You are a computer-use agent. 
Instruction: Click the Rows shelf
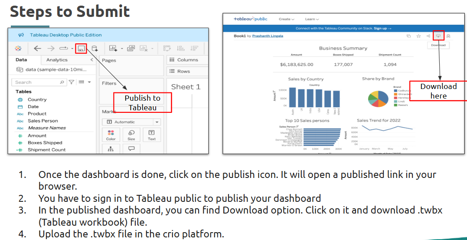coord(188,71)
